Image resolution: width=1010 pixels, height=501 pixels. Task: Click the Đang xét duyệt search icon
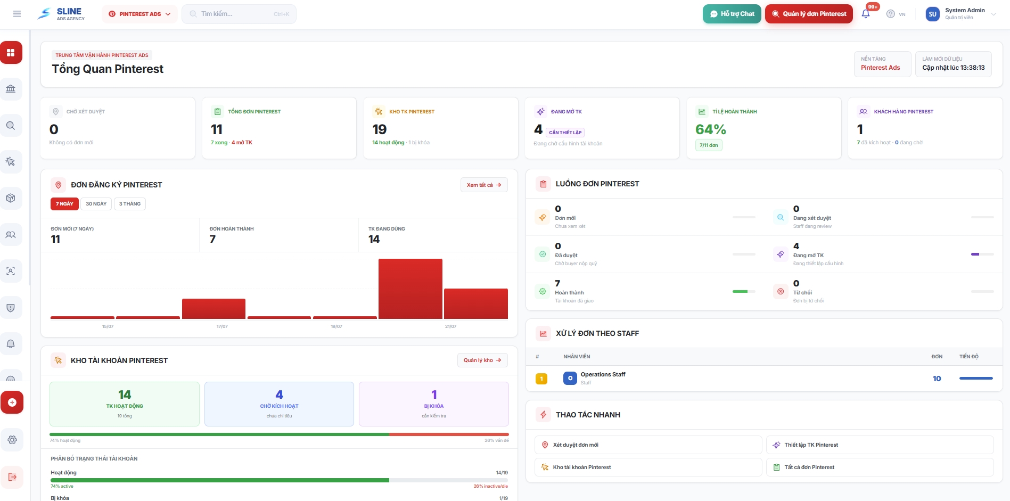(x=781, y=217)
